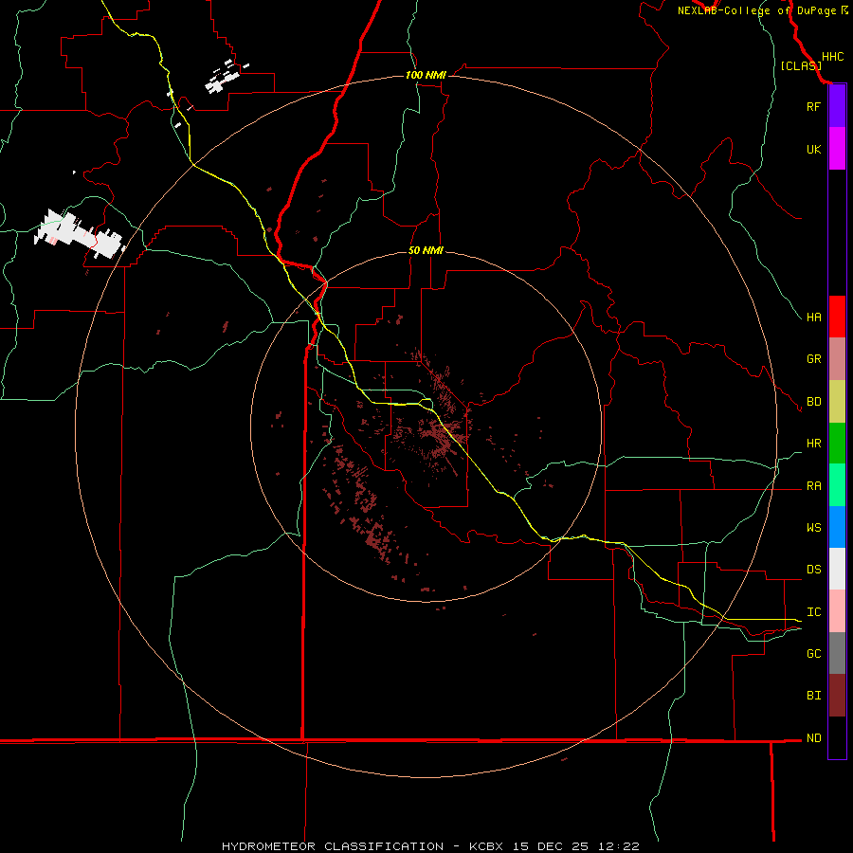The image size is (853, 853).
Task: Click the red HA legend color swatch
Action: coord(837,317)
